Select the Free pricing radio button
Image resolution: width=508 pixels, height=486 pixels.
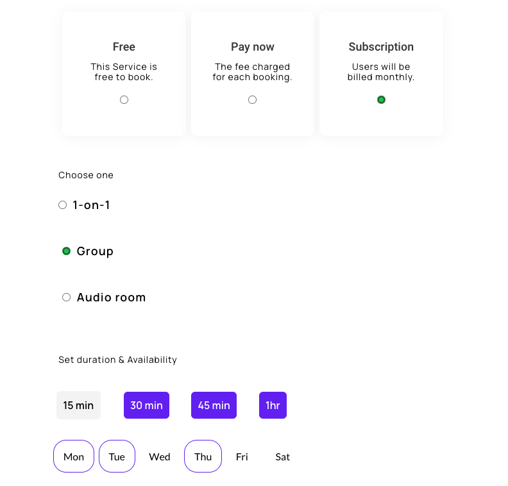(124, 100)
